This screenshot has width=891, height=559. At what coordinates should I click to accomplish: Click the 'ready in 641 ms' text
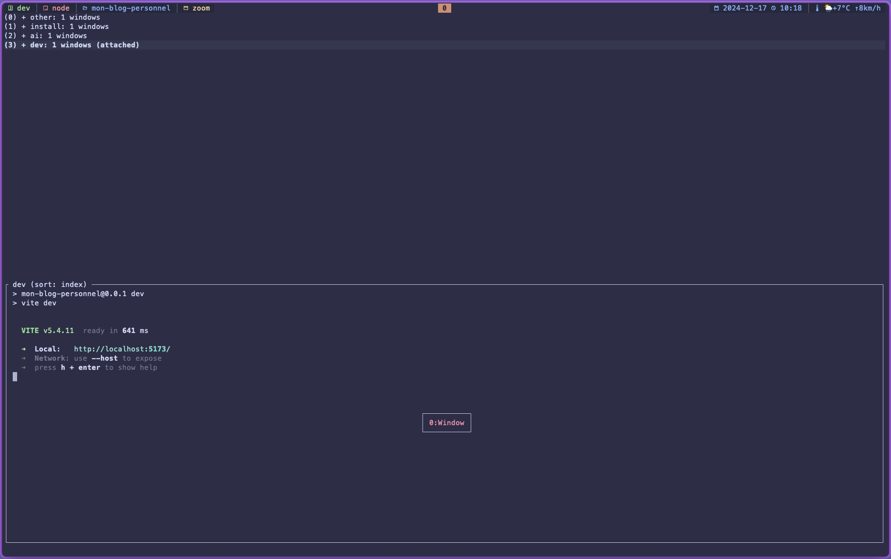(x=115, y=330)
